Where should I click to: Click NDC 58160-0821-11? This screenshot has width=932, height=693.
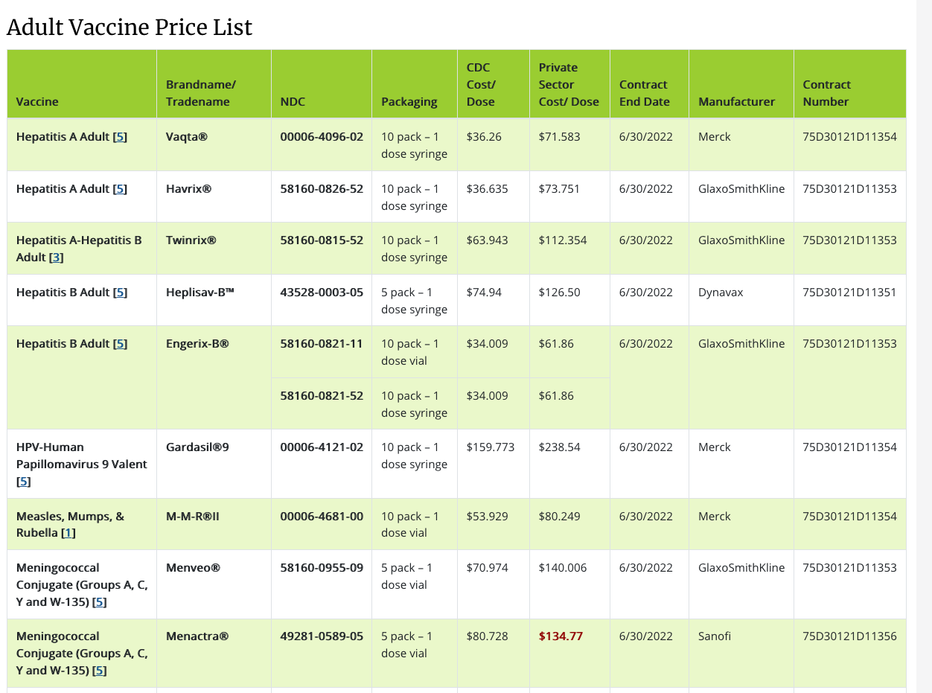(322, 344)
